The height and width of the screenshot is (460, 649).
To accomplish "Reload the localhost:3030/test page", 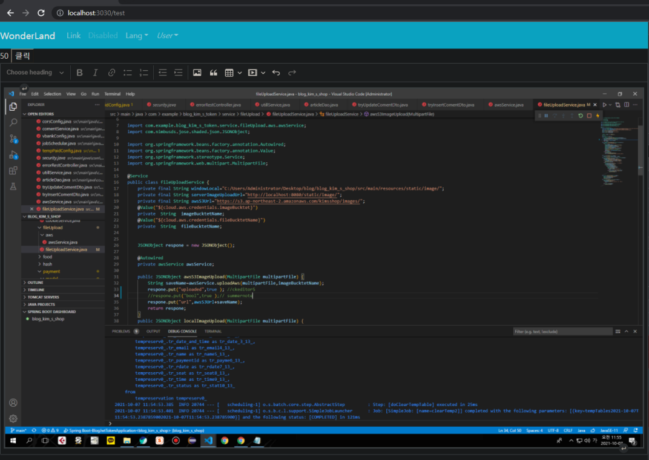I will click(41, 13).
